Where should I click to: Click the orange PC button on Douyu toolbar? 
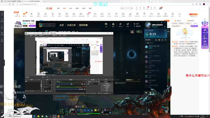193,14
